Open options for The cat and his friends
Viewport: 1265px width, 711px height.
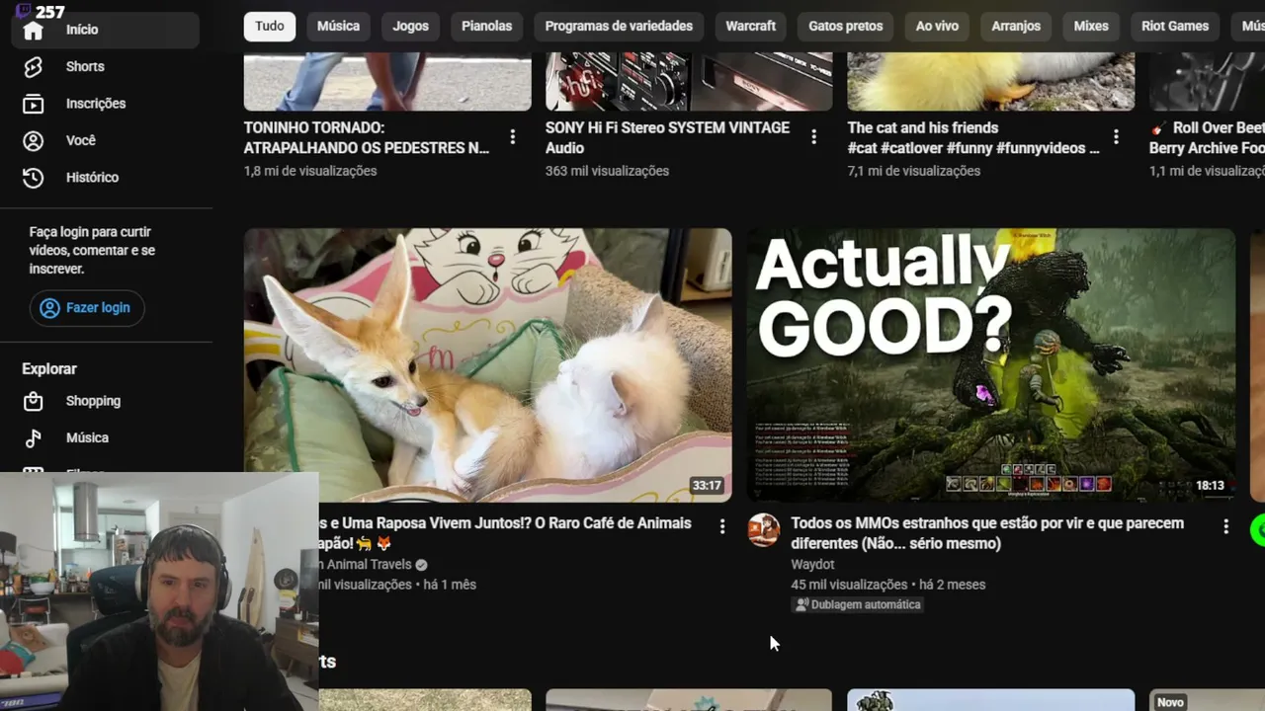point(1116,137)
